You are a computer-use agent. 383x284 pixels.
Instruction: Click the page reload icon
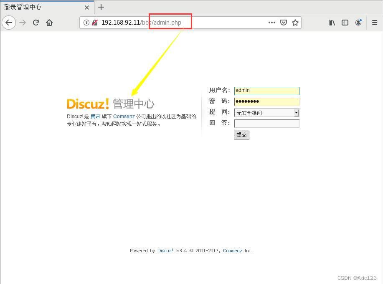37,23
